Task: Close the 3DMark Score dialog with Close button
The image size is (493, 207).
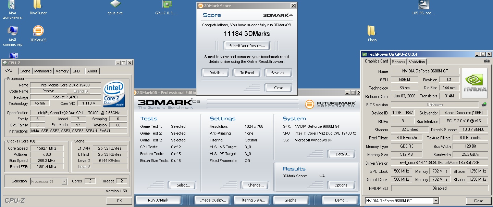Action: (x=278, y=88)
